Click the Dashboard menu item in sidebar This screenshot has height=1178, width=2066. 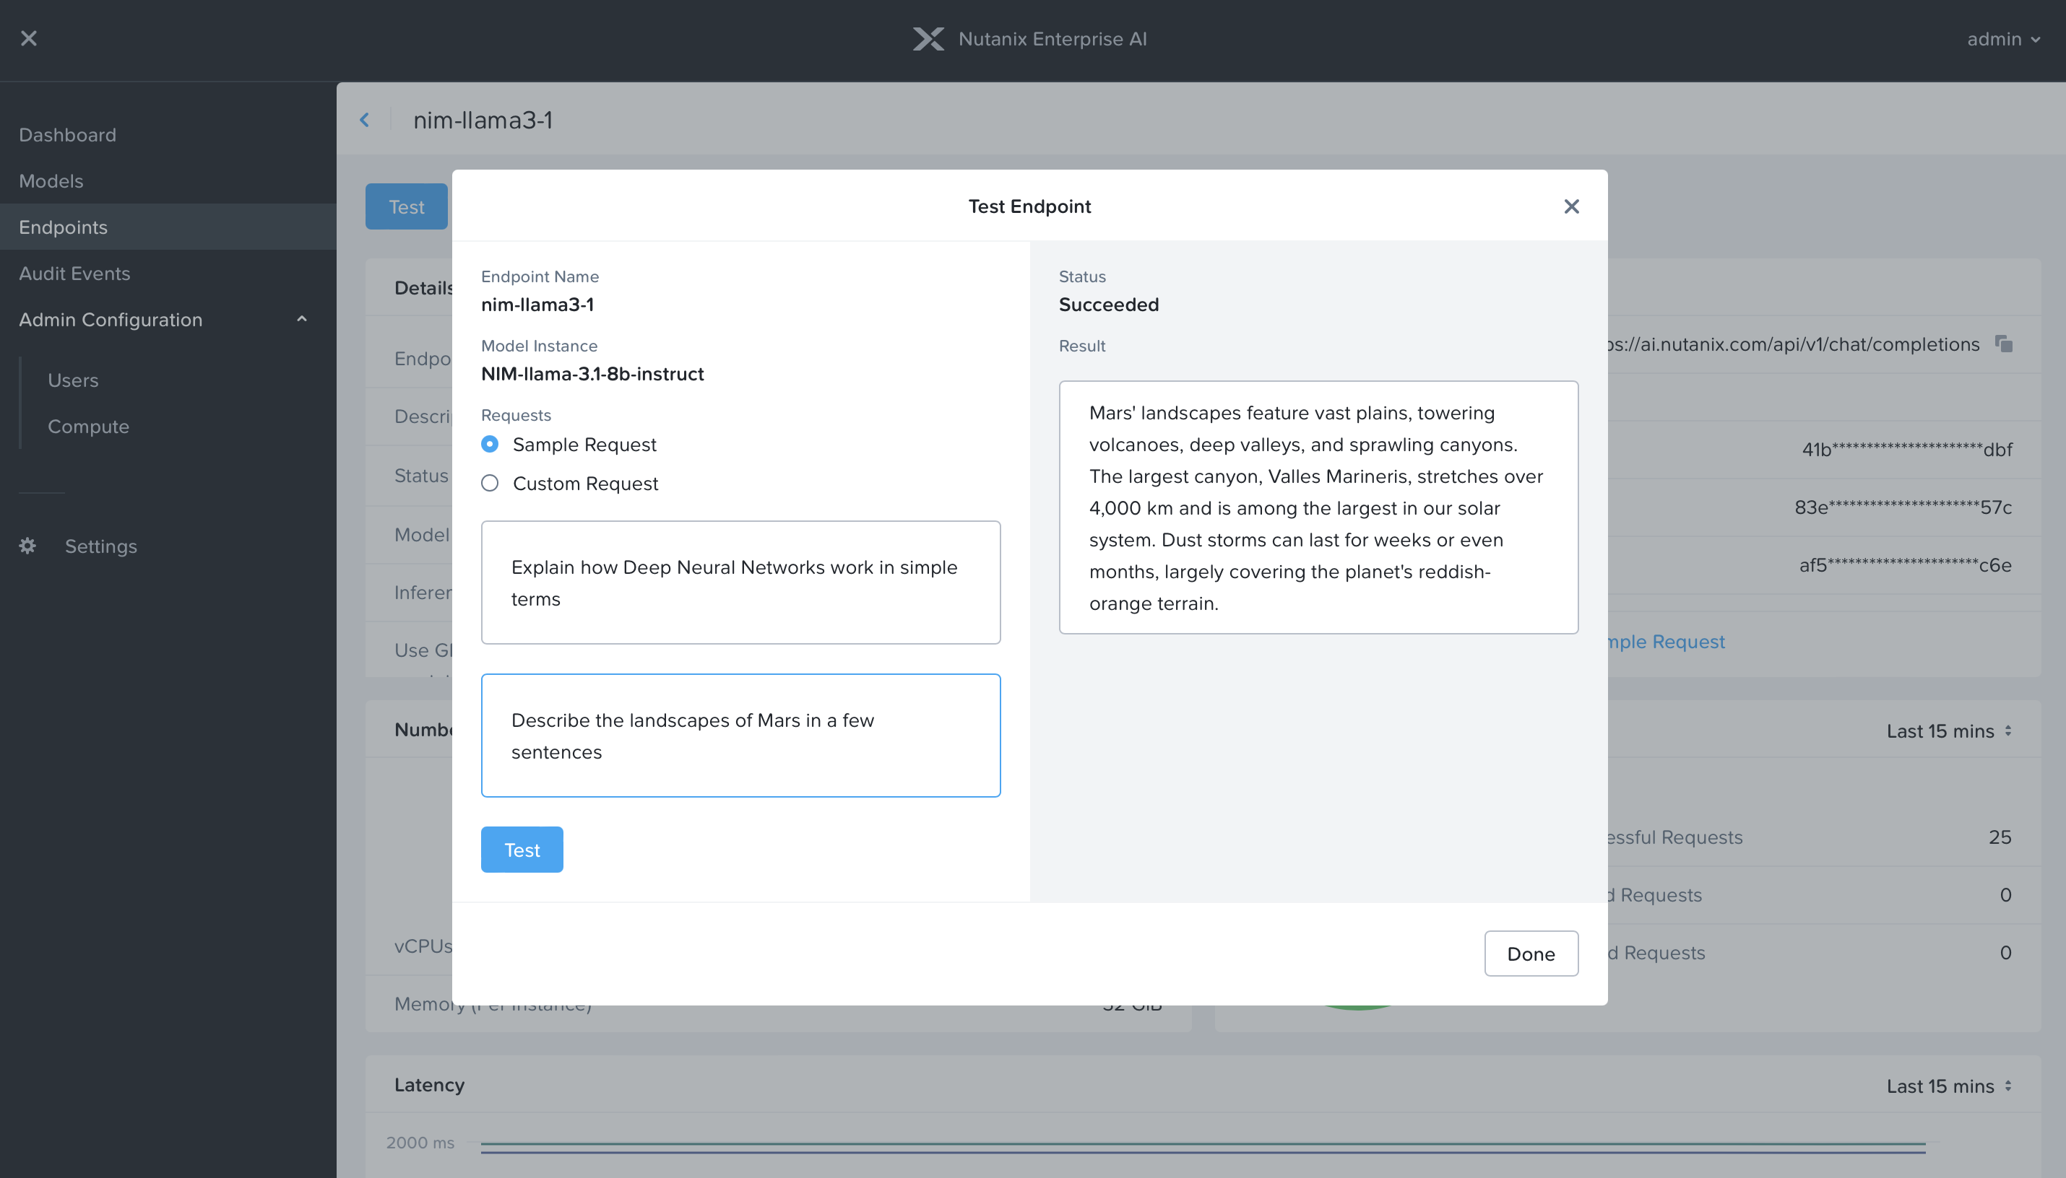[x=66, y=134]
